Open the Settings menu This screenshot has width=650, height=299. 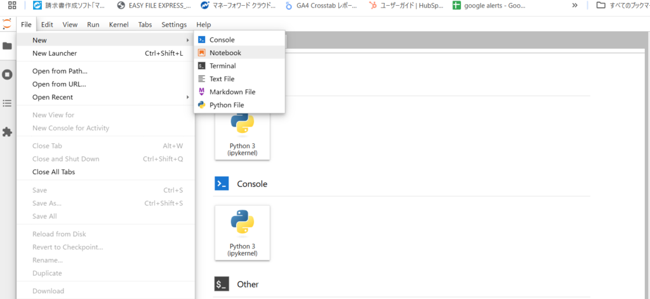174,25
